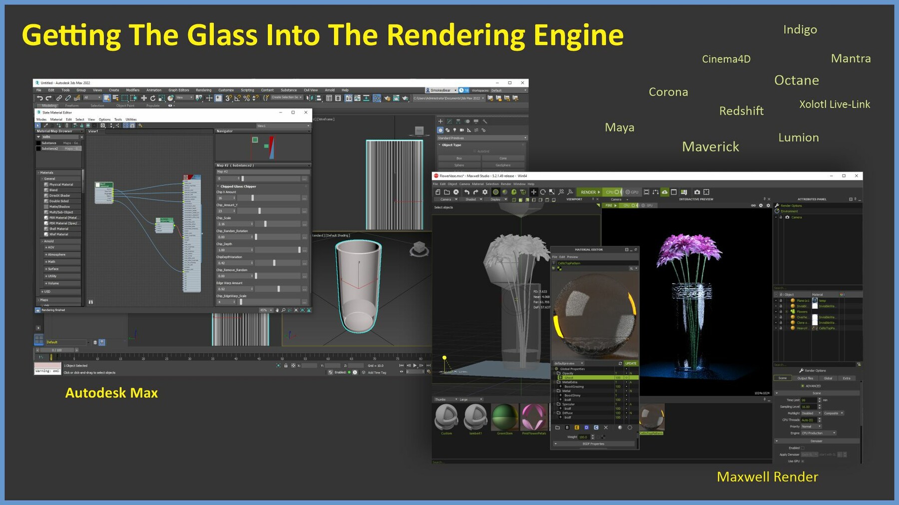The image size is (899, 505).
Task: Click the RENDER button in Maxwell toolbar
Action: click(x=589, y=192)
